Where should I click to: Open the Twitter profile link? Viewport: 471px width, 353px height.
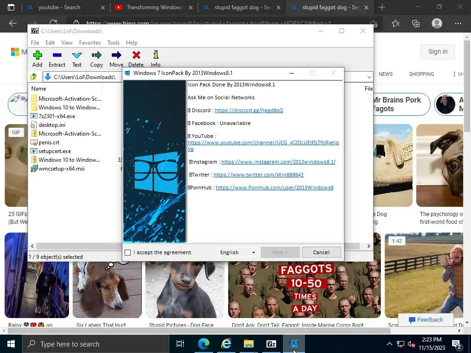pyautogui.click(x=258, y=175)
